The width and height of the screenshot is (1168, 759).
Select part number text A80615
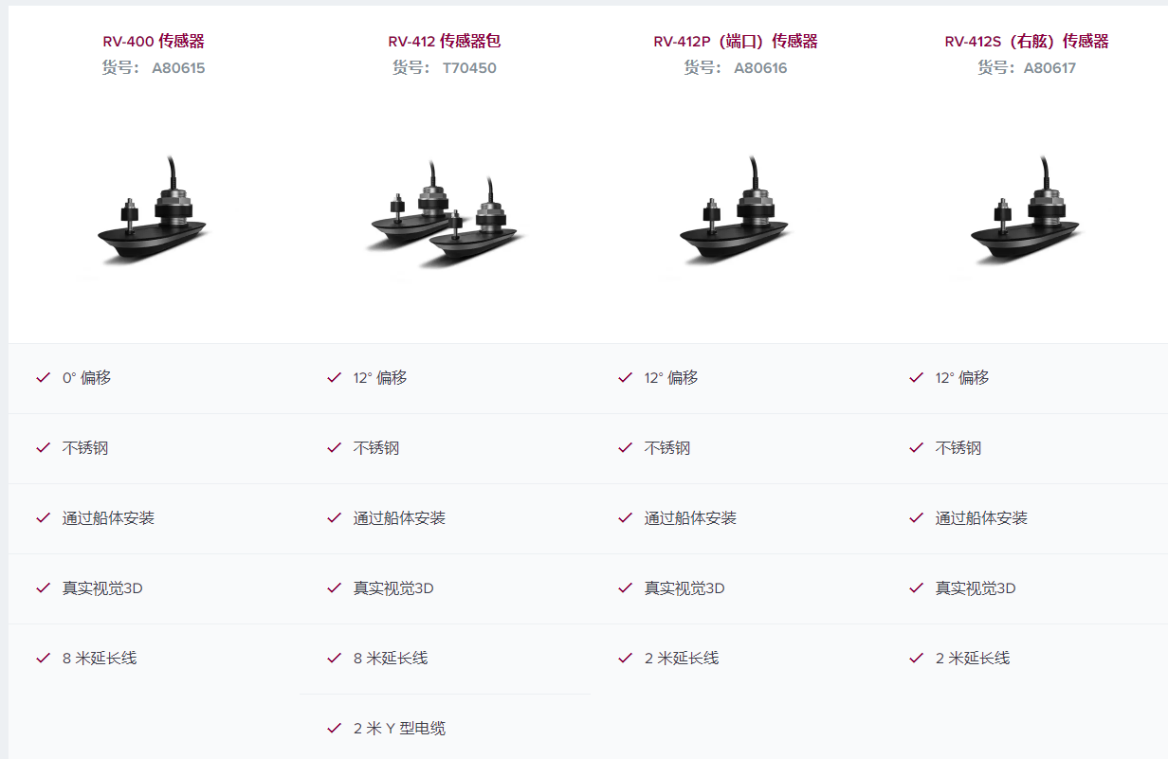coord(178,68)
